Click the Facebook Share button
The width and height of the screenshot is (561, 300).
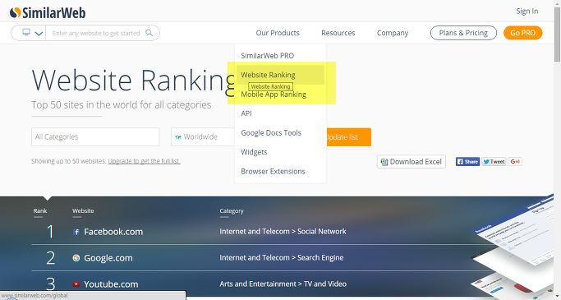click(x=467, y=162)
